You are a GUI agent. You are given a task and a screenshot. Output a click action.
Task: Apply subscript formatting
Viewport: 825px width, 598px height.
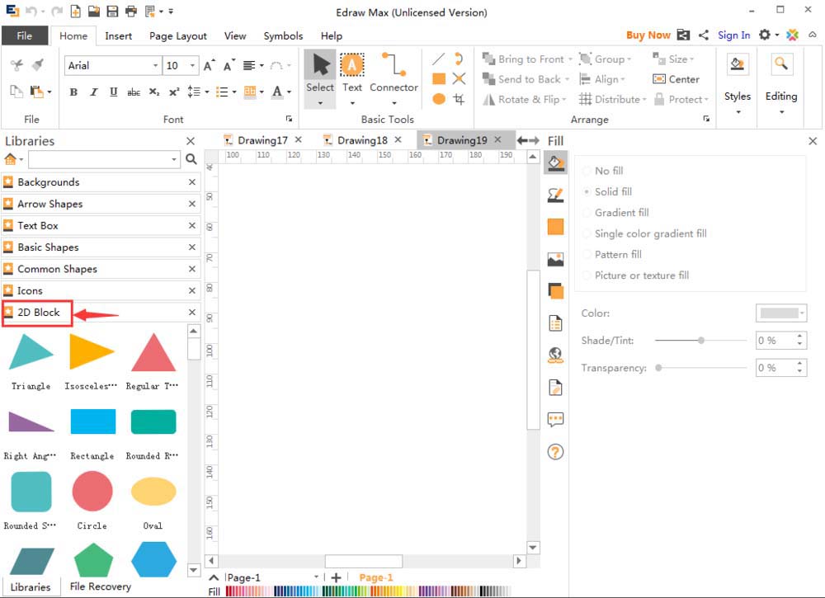(x=153, y=92)
